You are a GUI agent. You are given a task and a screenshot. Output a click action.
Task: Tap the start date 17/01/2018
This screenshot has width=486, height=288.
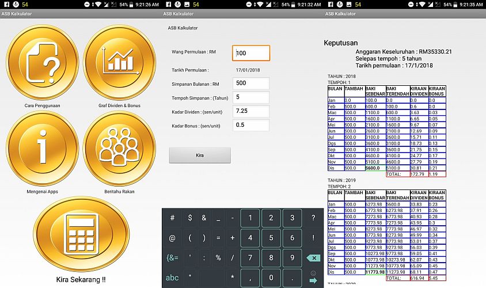point(248,70)
